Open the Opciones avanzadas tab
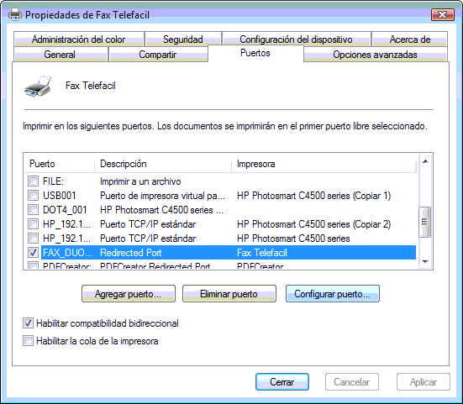463x404 pixels. click(375, 55)
